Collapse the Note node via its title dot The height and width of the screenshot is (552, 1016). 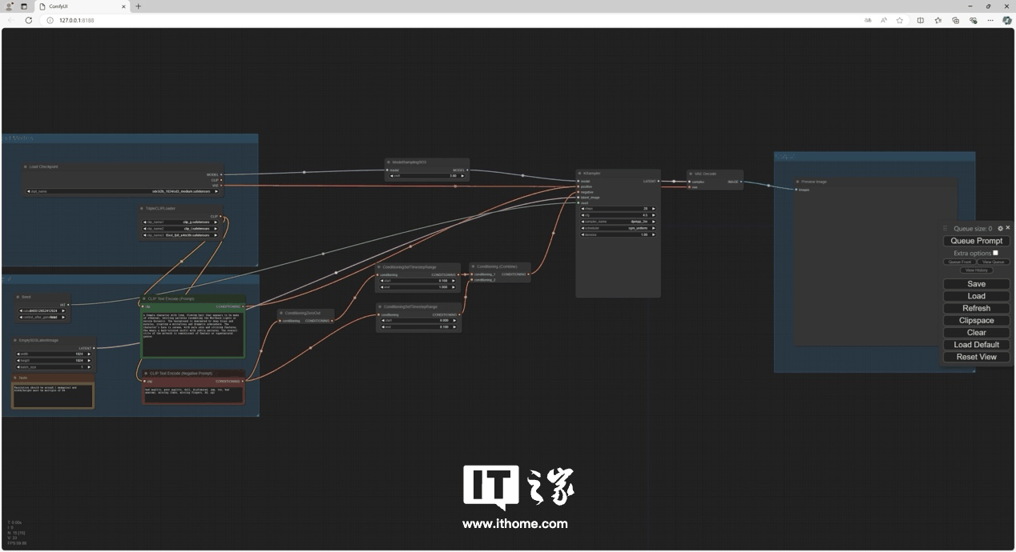click(x=16, y=378)
